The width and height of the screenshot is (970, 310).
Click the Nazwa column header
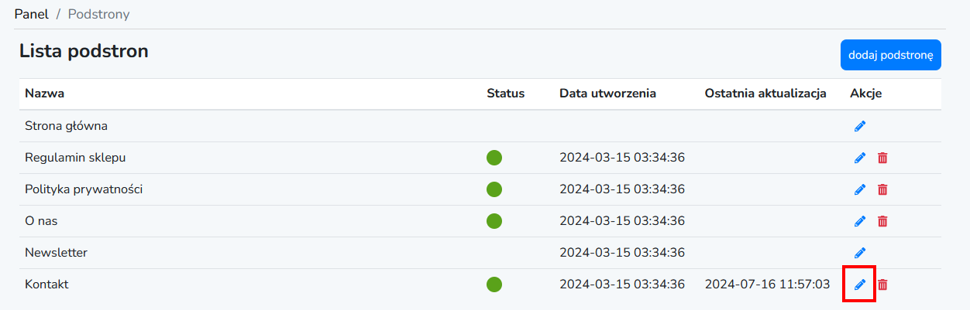[x=44, y=94]
